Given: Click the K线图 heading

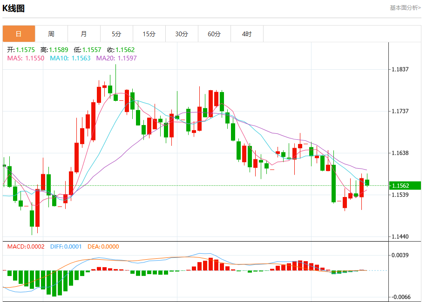Looking at the screenshot, I should pyautogui.click(x=14, y=8).
